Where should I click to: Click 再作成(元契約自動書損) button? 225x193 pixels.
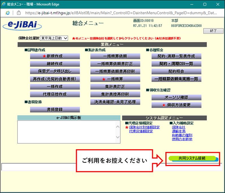click(x=55, y=79)
